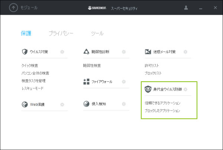Click the ウイルス対策 shield icon
The image size is (223, 150).
[25, 52]
